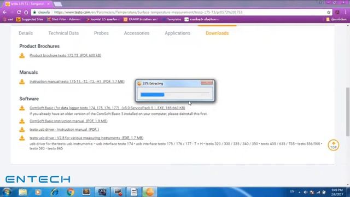Download testo usb driver V2.8 EXE

click(x=86, y=138)
